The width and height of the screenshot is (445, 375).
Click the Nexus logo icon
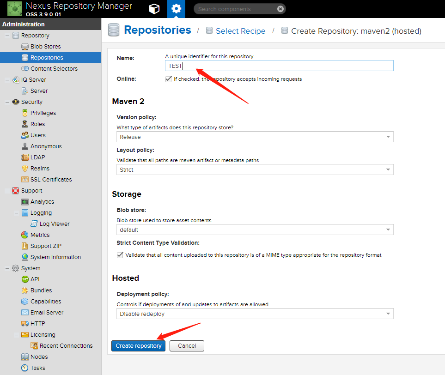pyautogui.click(x=15, y=9)
